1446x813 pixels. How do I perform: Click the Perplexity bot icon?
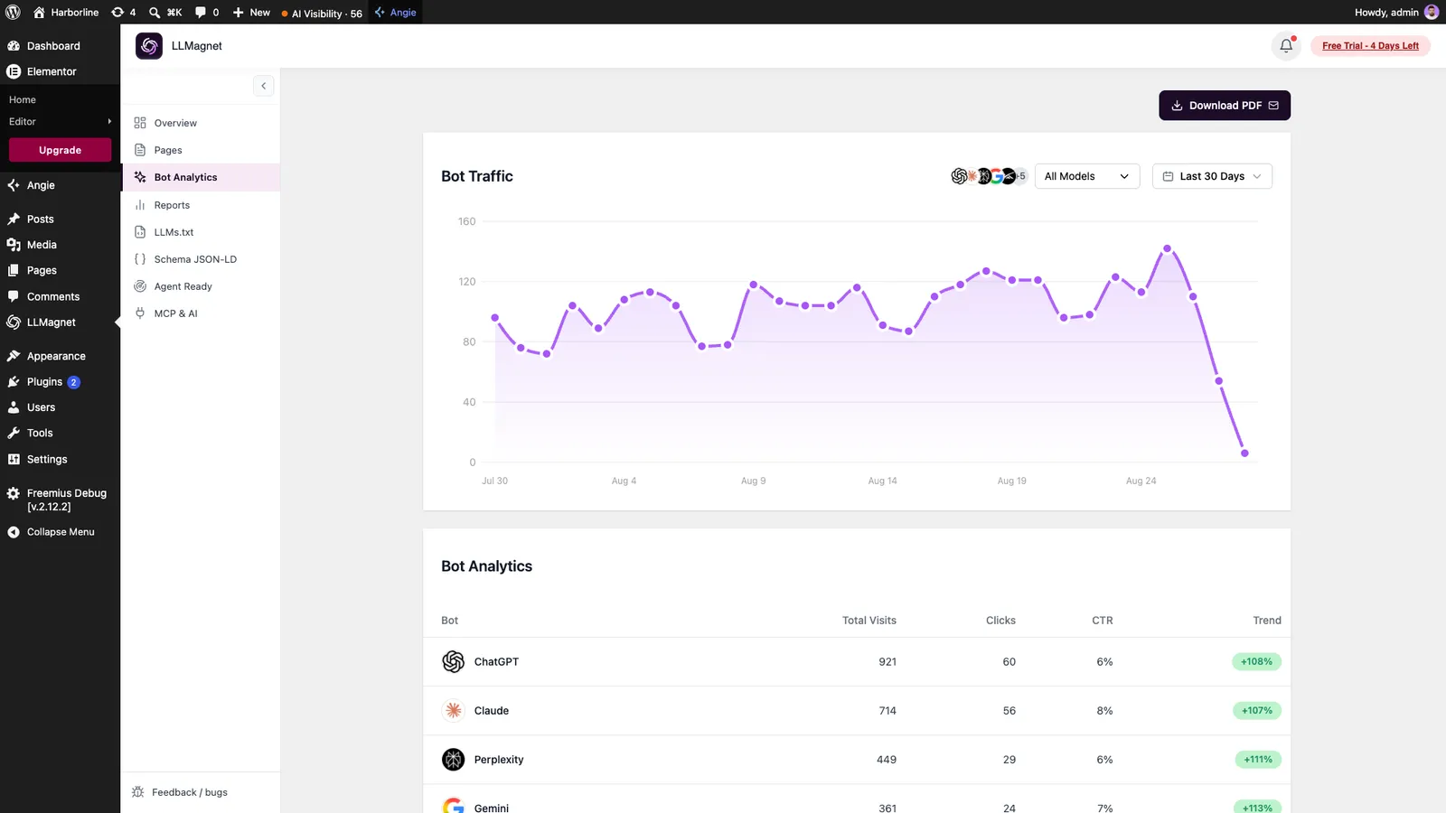(x=453, y=759)
